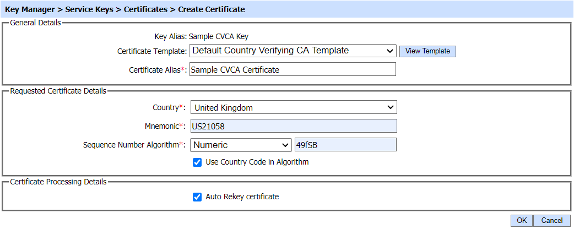Cancel the certificate creation
Viewport: 574px width, 229px height.
[551, 220]
